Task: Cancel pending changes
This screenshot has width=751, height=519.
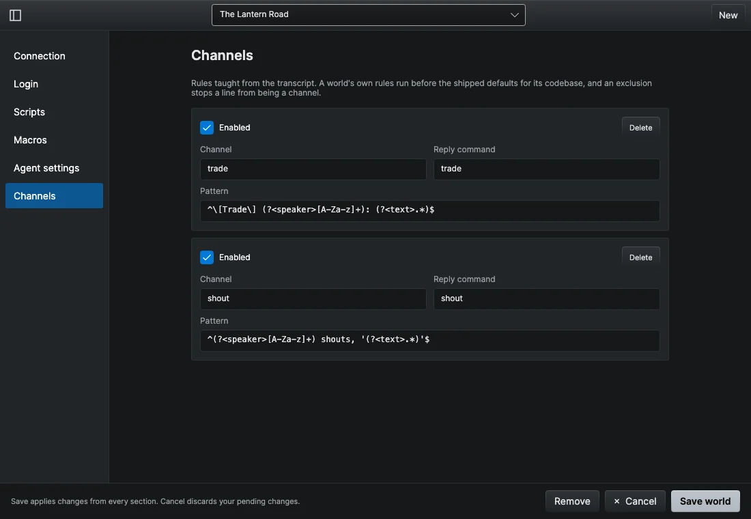Action: pos(635,501)
